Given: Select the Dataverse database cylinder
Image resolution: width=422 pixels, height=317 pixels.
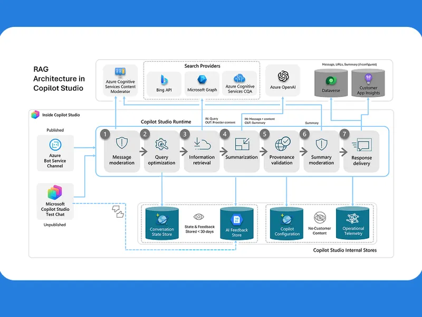Looking at the screenshot, I should (x=331, y=83).
